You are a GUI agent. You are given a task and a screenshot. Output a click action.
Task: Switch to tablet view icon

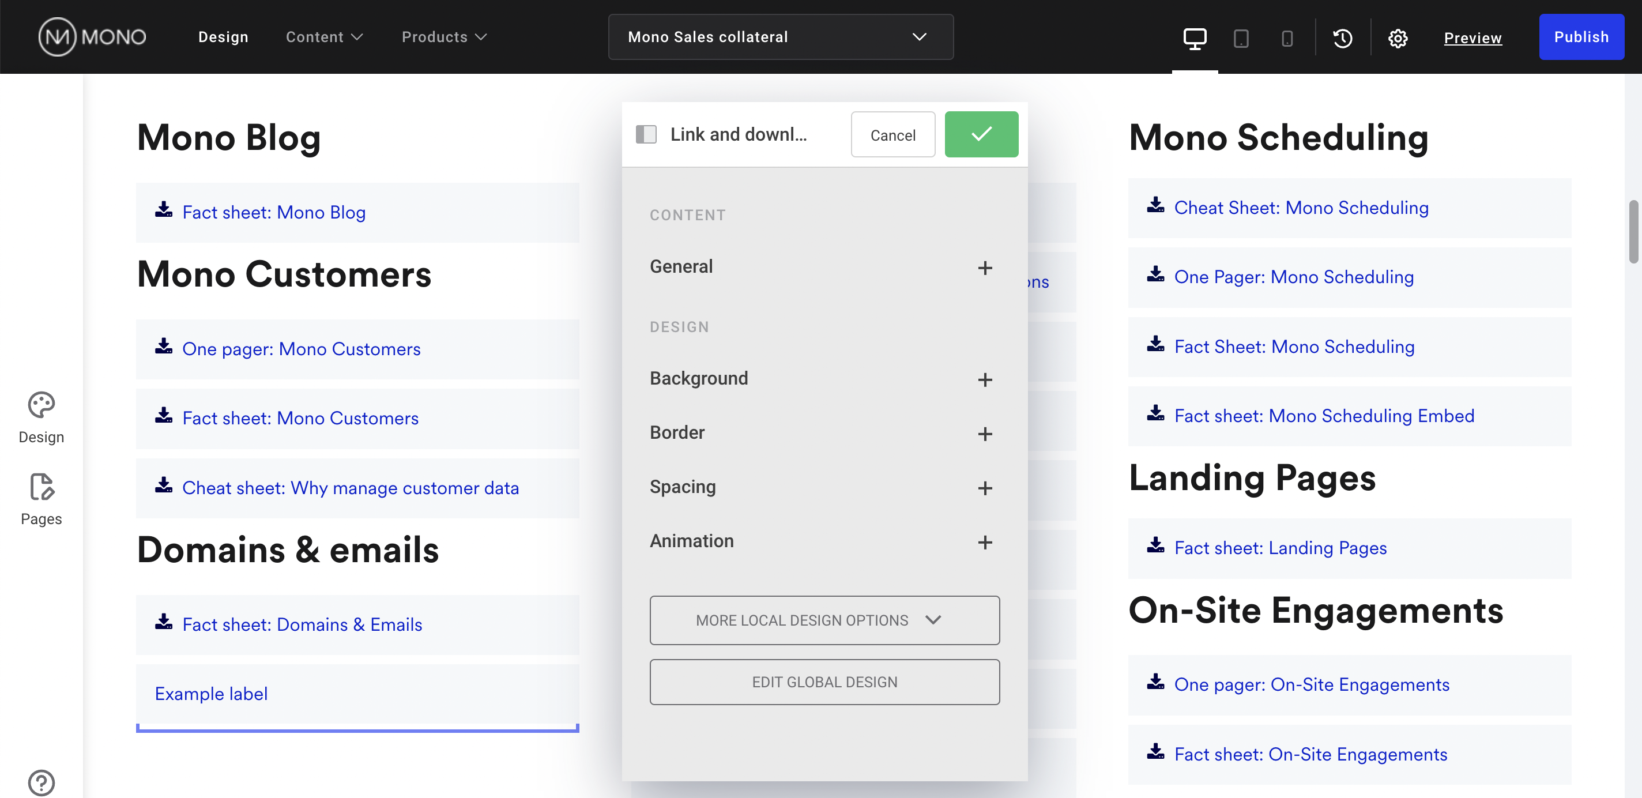pos(1240,38)
